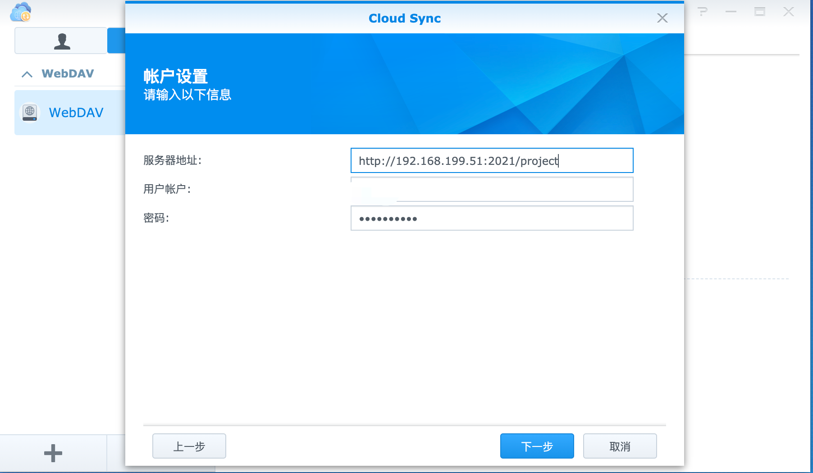Cancel the setup with the 取消 button

(620, 446)
